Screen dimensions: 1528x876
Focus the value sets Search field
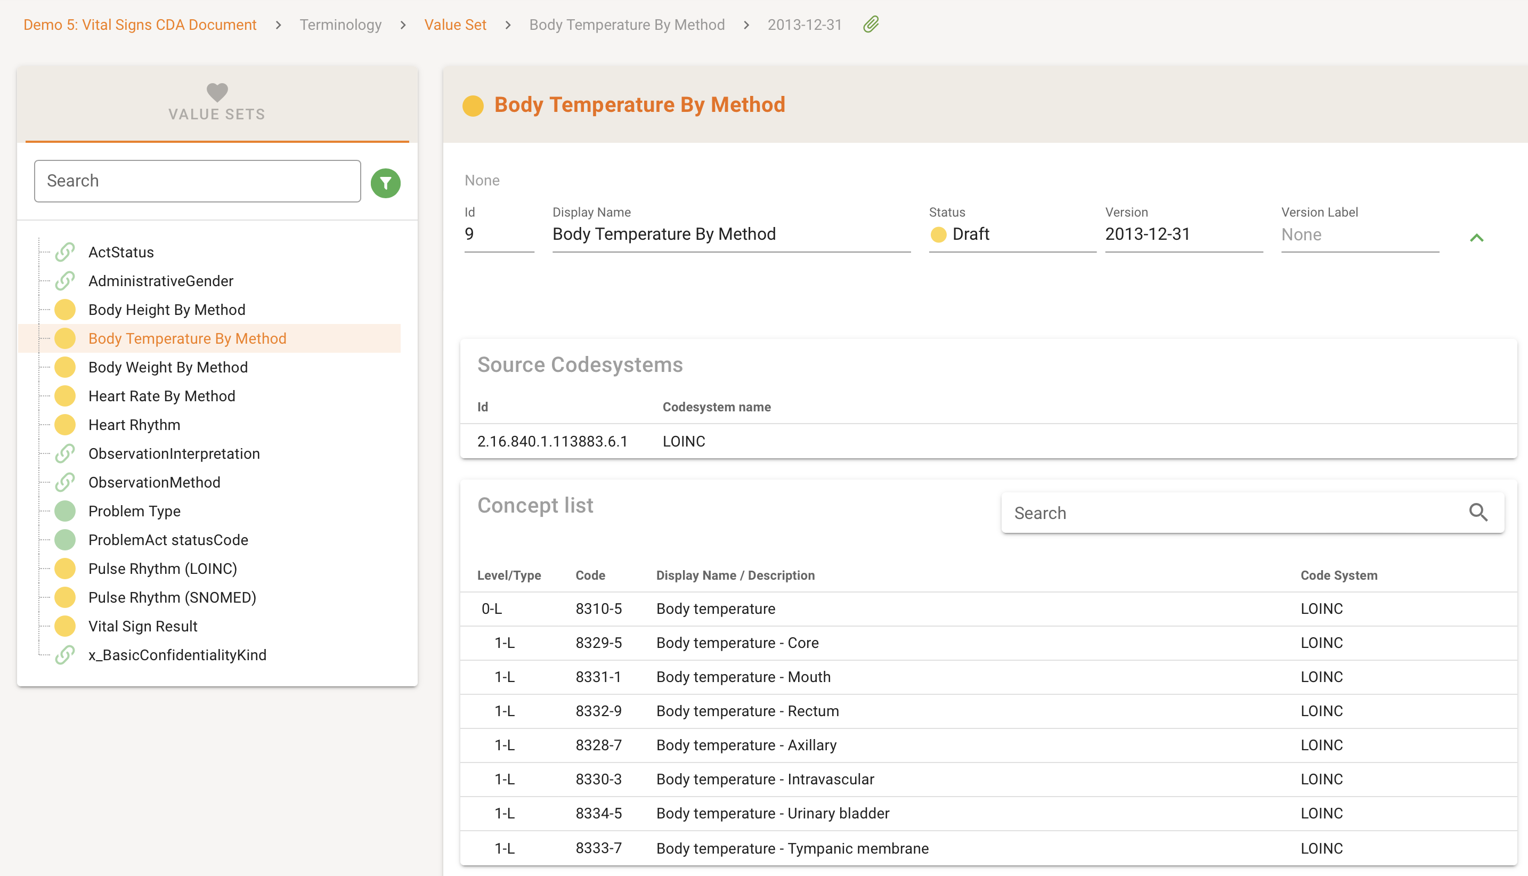(197, 181)
